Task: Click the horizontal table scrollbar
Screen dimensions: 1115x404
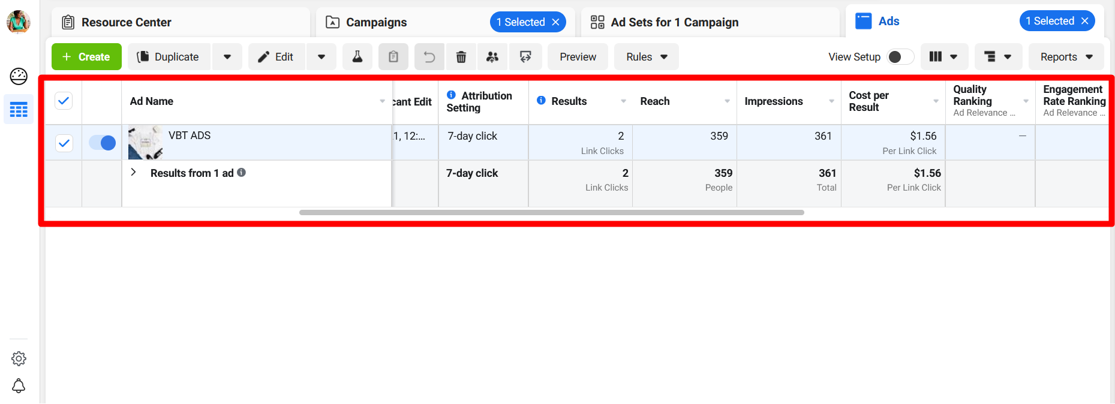Action: (x=551, y=212)
